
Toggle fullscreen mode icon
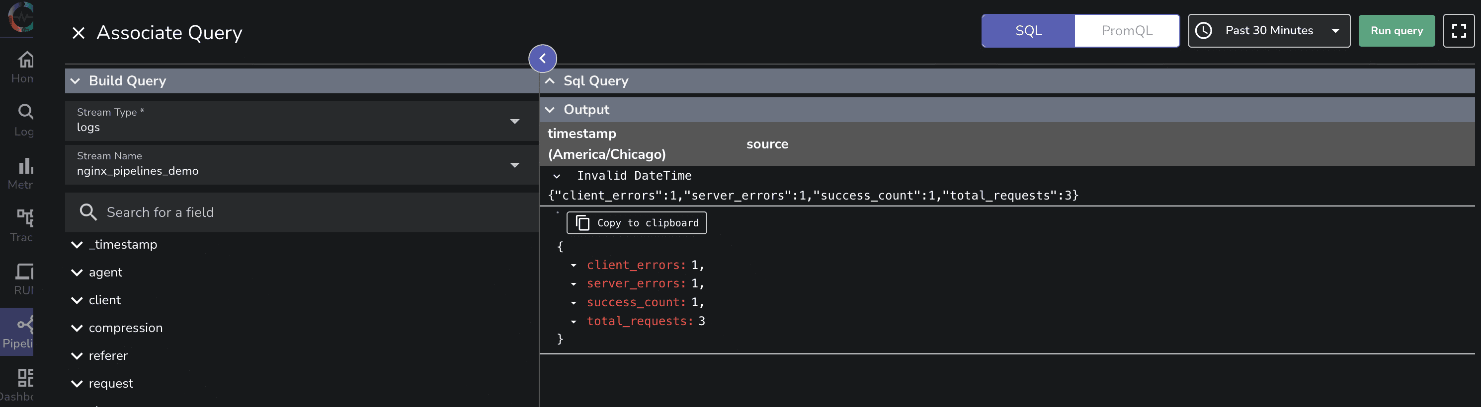coord(1459,31)
